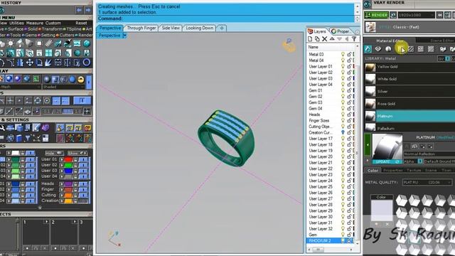The height and width of the screenshot is (256, 455).
Task: Open the Shaded display mode dropdown
Action: 63,87
